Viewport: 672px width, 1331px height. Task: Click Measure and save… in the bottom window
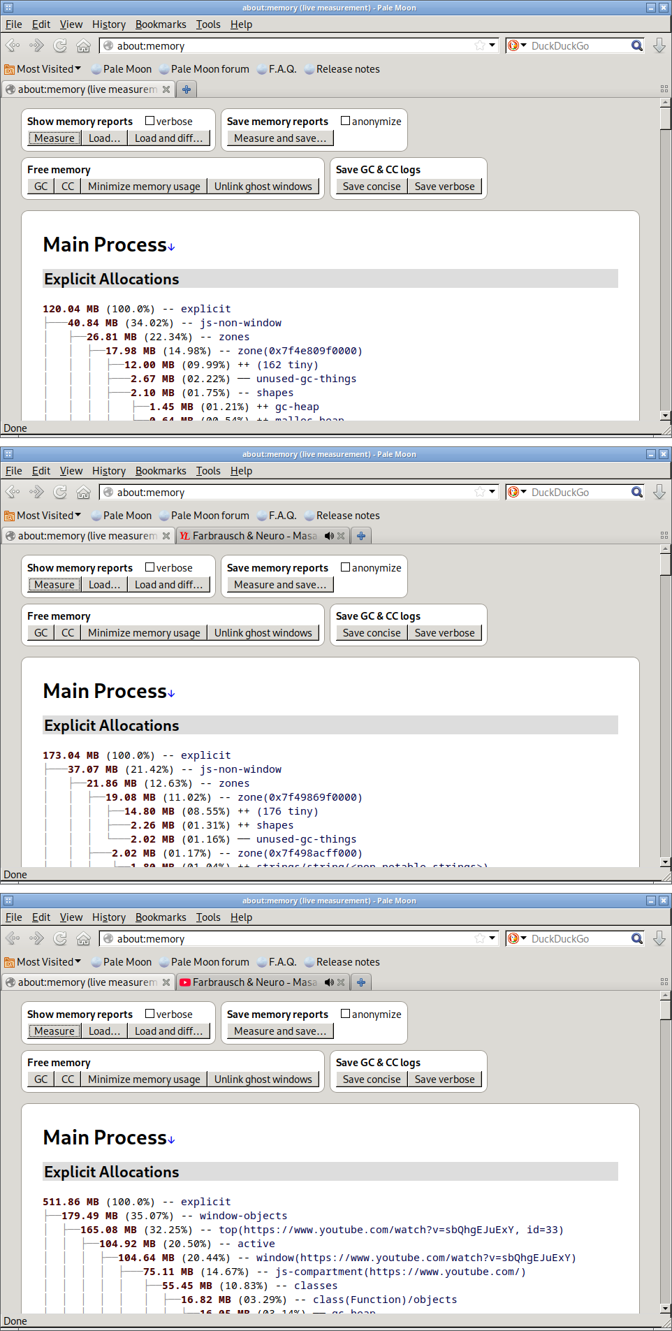(x=280, y=1031)
